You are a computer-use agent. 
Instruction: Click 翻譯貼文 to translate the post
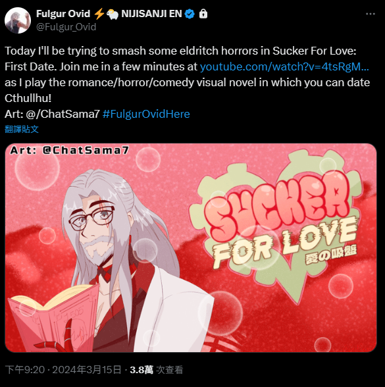22,129
